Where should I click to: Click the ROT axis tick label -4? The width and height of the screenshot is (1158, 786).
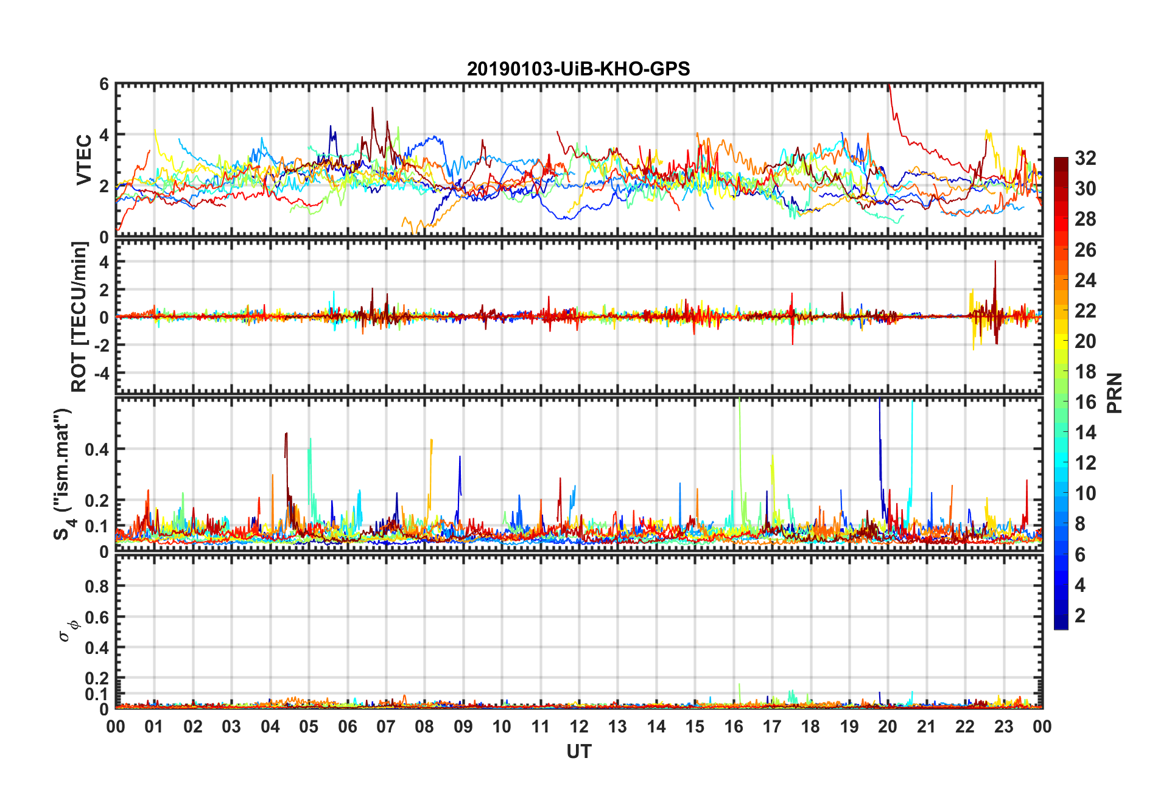click(101, 372)
